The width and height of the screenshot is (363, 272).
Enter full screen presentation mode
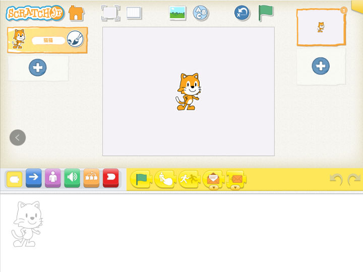point(110,13)
